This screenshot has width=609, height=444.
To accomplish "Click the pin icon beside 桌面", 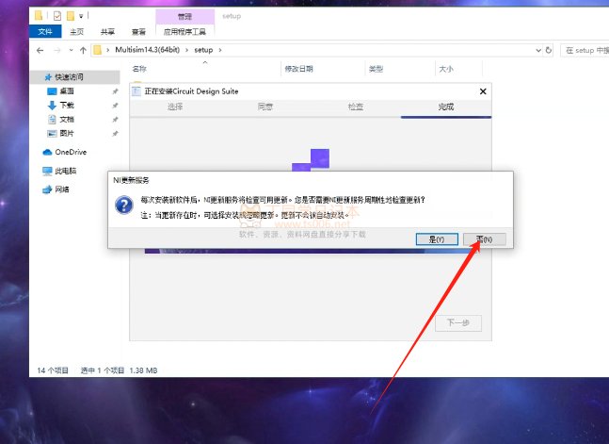I will [x=115, y=91].
